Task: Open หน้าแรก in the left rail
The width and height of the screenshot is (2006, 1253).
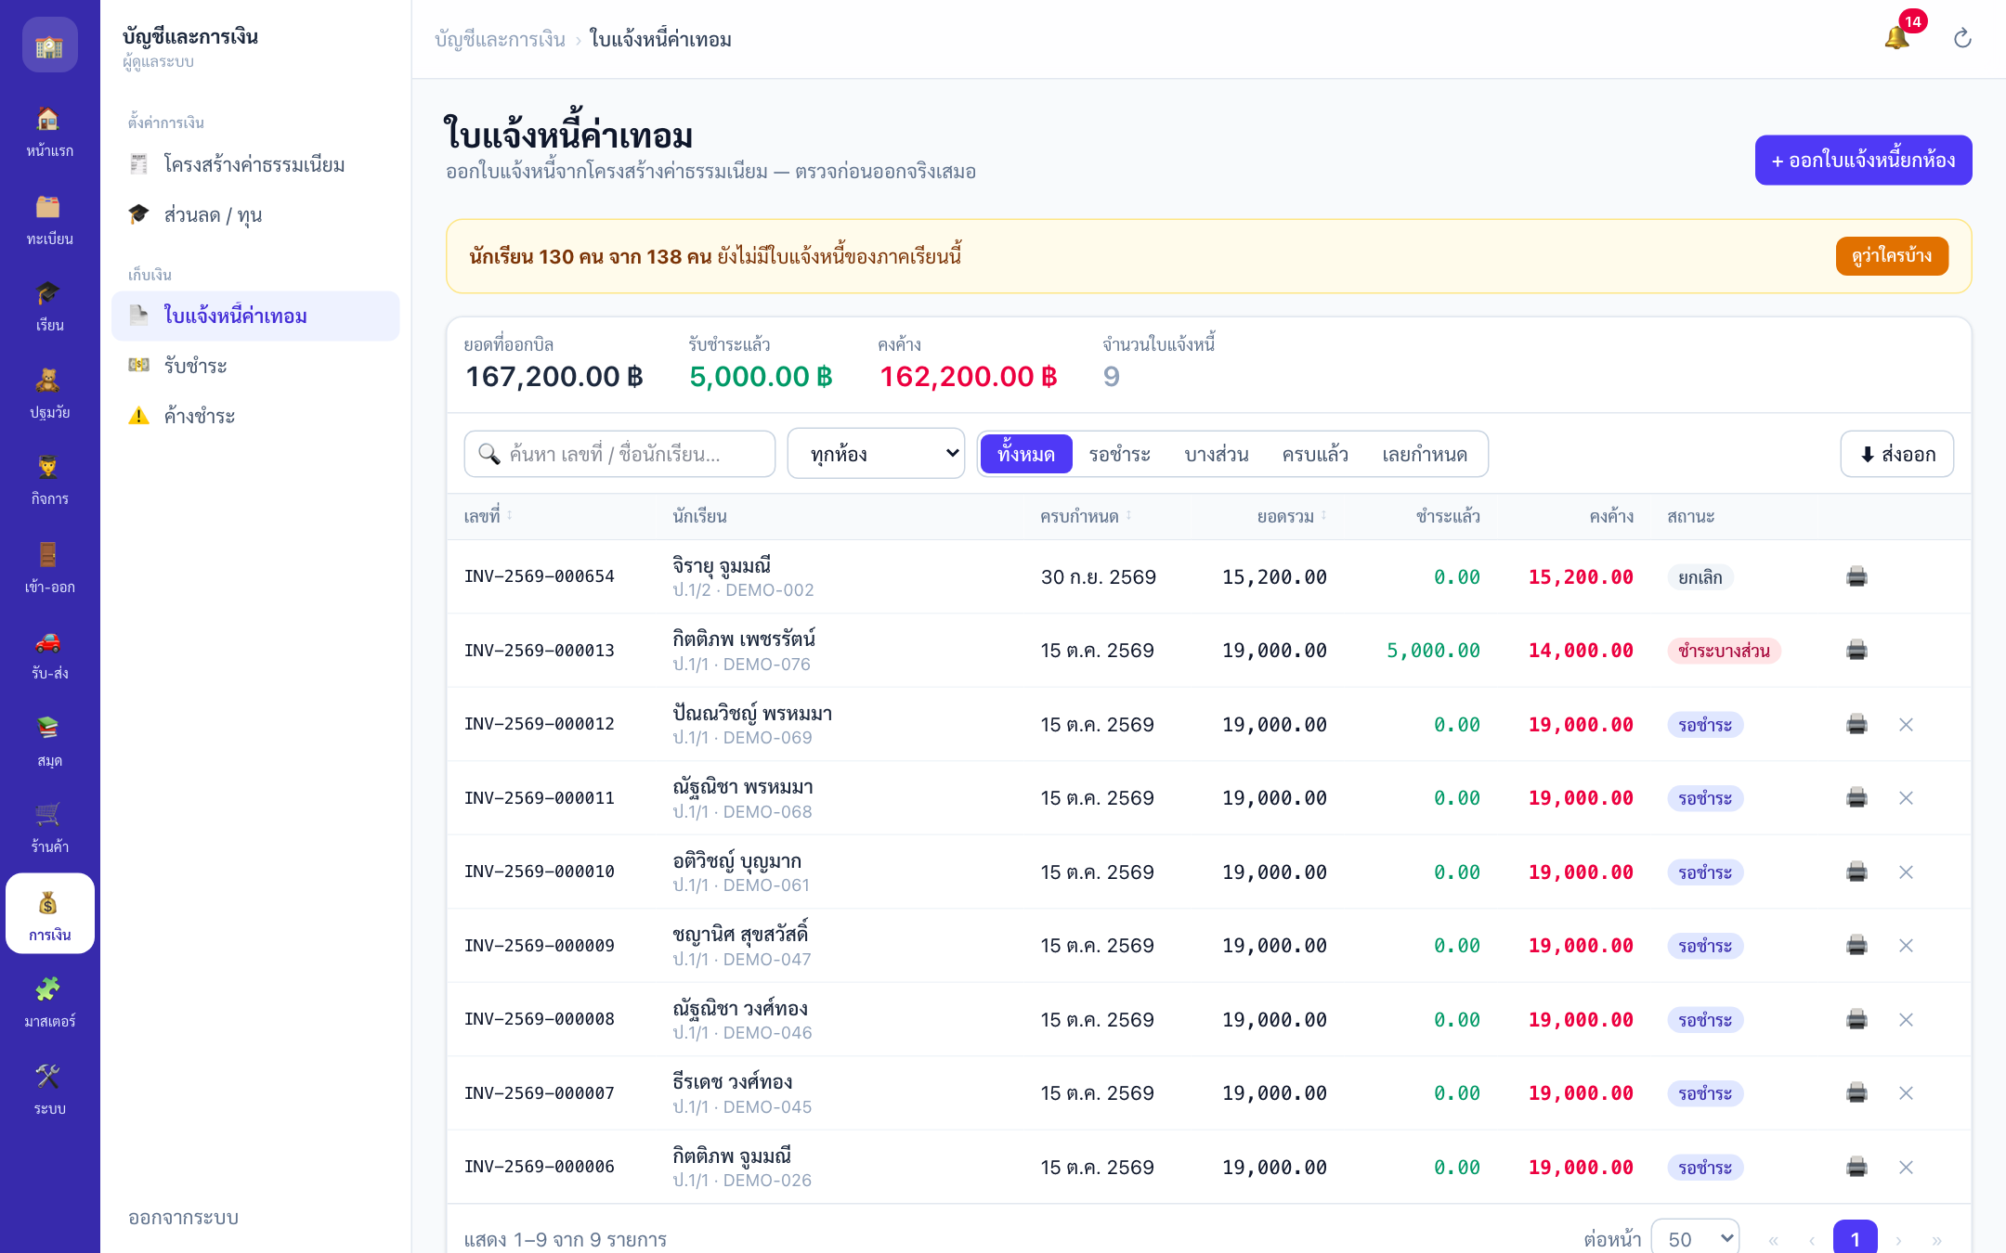Action: coord(50,132)
